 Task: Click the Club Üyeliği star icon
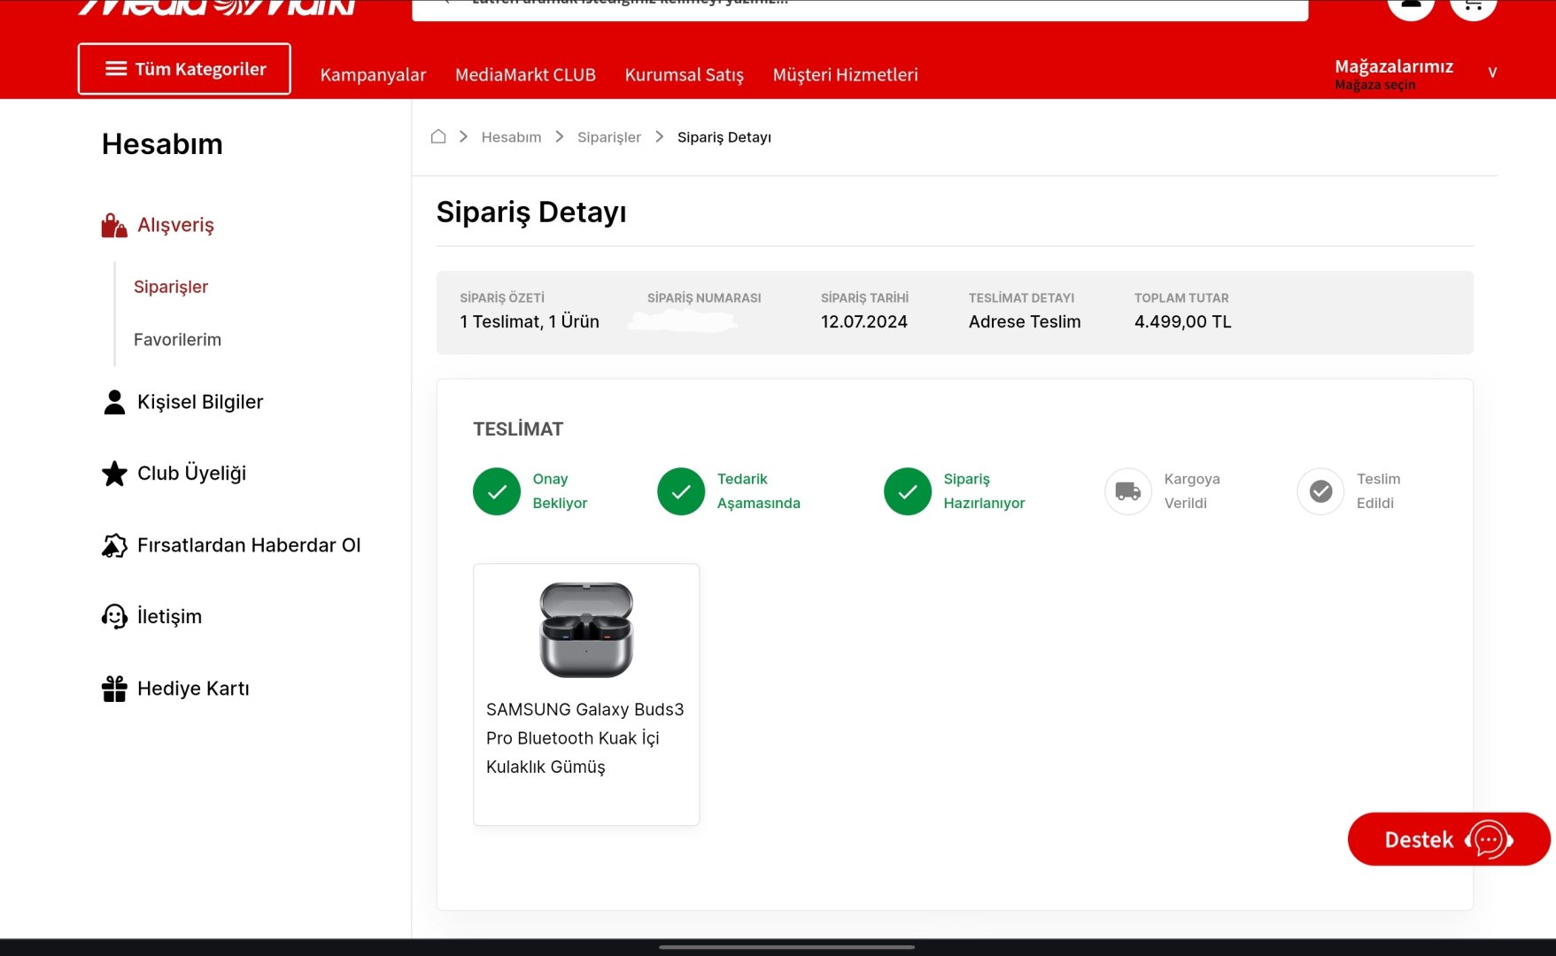click(114, 474)
